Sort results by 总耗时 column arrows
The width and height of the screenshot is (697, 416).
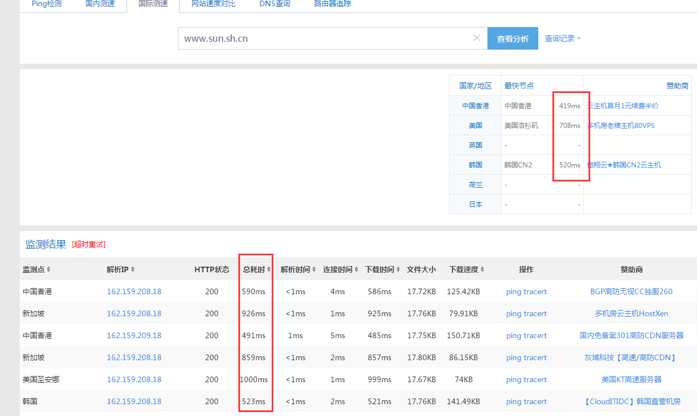(x=269, y=270)
